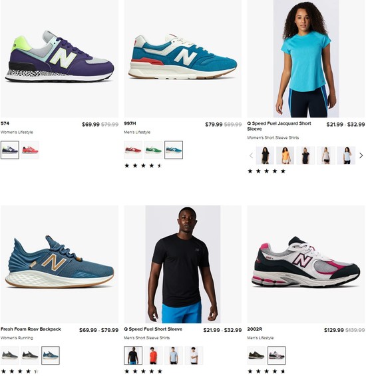This screenshot has width=366, height=376.
Task: Open the men's black shirt model image
Action: 183,264
